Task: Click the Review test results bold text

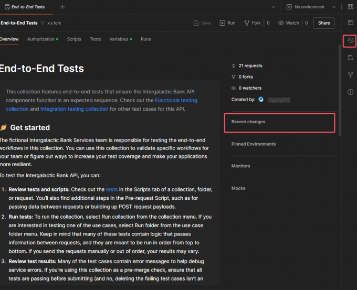Action: click(x=33, y=261)
